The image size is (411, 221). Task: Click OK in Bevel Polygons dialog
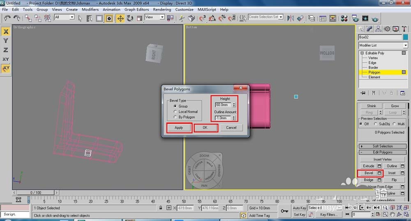[x=205, y=127]
